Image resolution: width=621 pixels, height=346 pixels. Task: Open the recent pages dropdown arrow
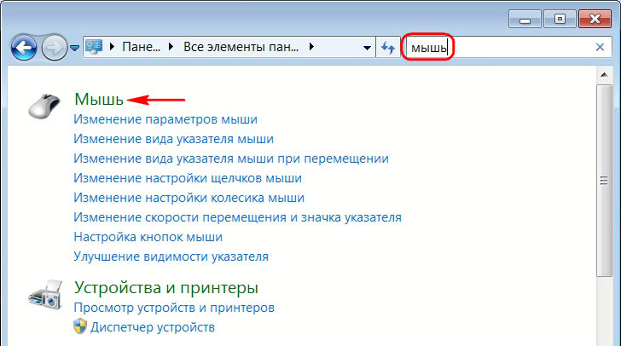[x=74, y=48]
